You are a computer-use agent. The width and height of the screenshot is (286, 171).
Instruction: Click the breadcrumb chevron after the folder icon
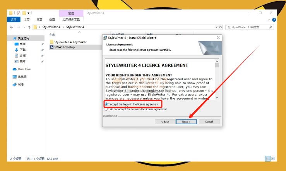(39, 27)
